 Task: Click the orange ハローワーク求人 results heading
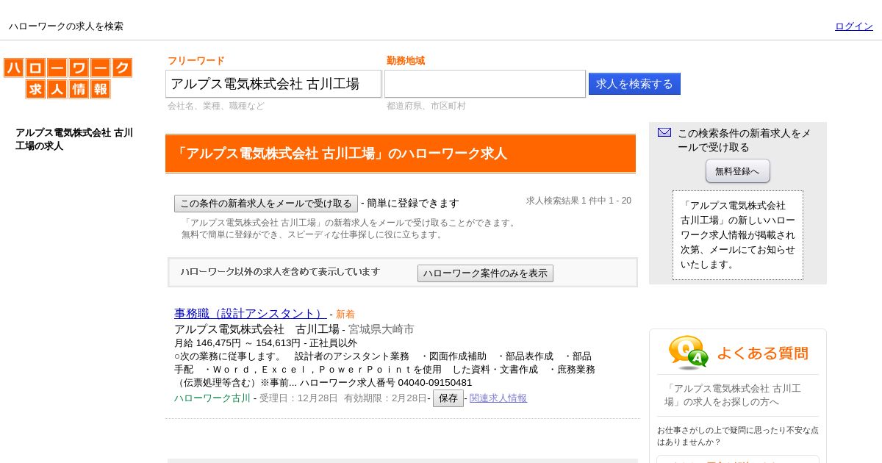401,154
